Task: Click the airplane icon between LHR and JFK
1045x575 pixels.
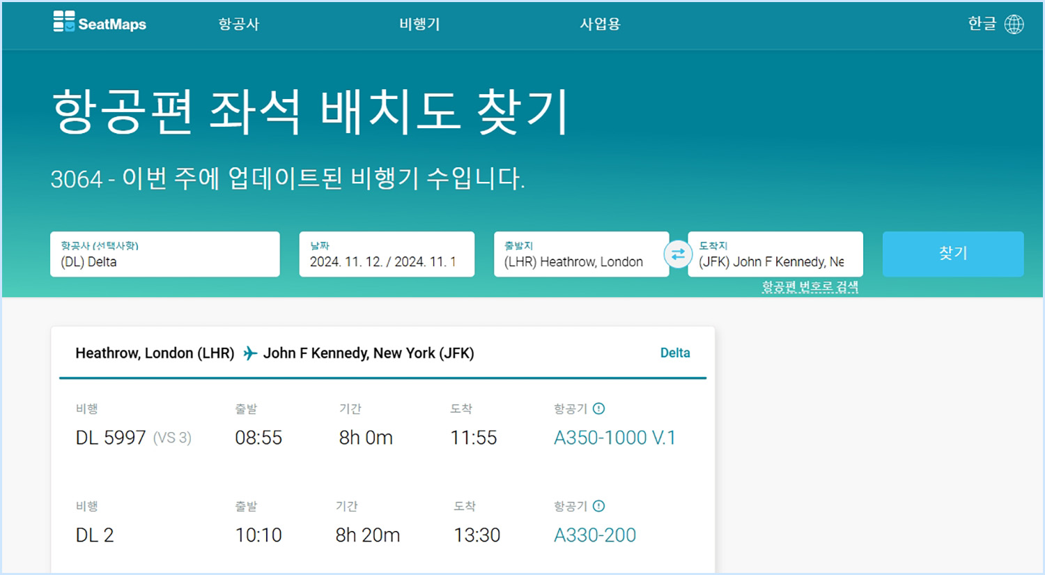Action: (249, 353)
